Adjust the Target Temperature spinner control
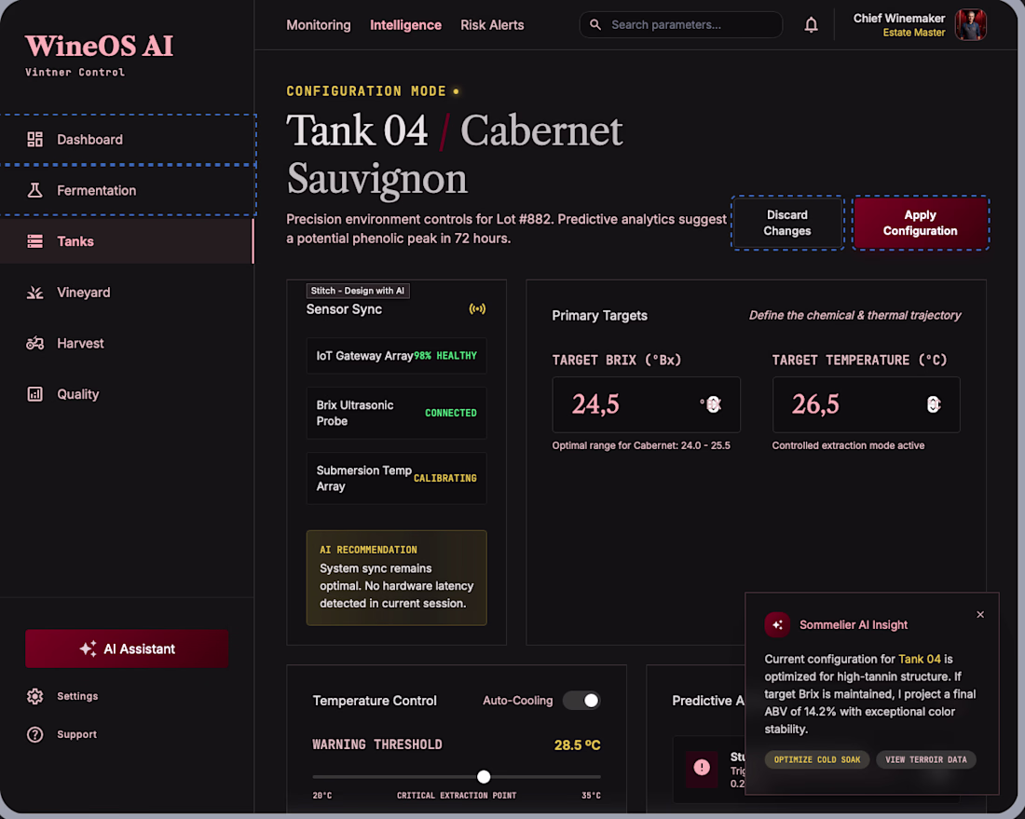Viewport: 1025px width, 819px height. tap(934, 404)
